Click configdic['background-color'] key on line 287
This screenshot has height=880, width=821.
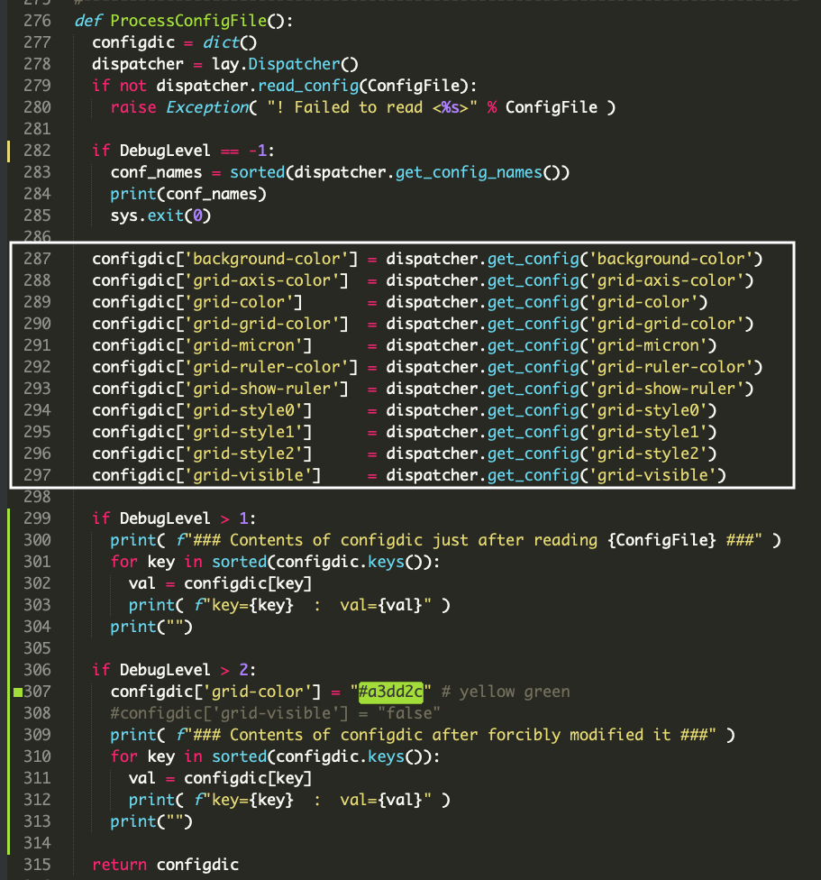pyautogui.click(x=225, y=259)
